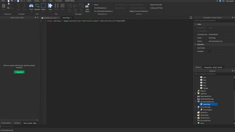235x132 pixels.
Task: Open the FILE menu
Action: (x=3, y=1)
